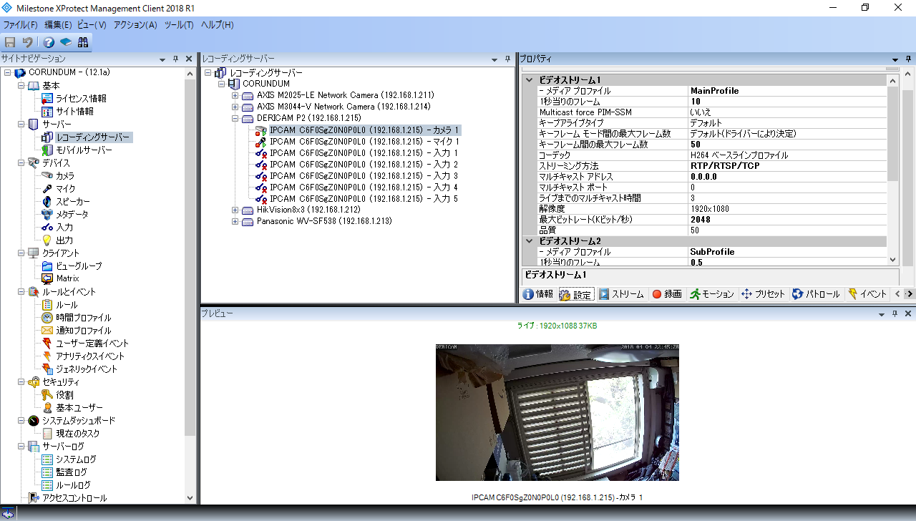Click the 基本ユーザー icon
916x521 pixels.
pos(47,408)
